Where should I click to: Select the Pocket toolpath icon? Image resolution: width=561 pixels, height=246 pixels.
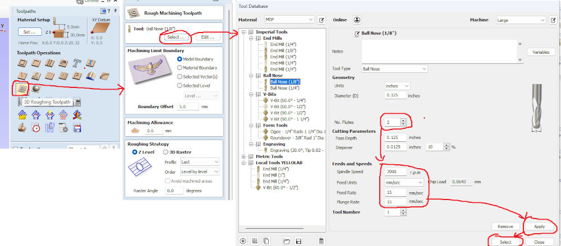point(36,63)
